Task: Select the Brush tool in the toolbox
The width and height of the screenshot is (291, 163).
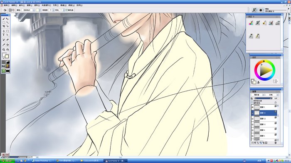Action: [x=4, y=19]
